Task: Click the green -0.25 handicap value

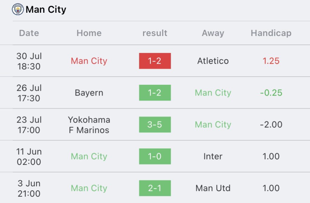Action: (x=271, y=93)
